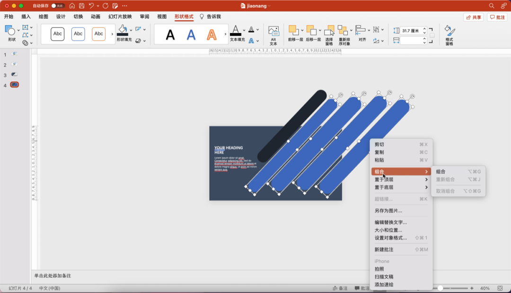Screen dimensions: 511x293
Task: Switch to the 设计 ribbon tab
Action: [x=61, y=17]
